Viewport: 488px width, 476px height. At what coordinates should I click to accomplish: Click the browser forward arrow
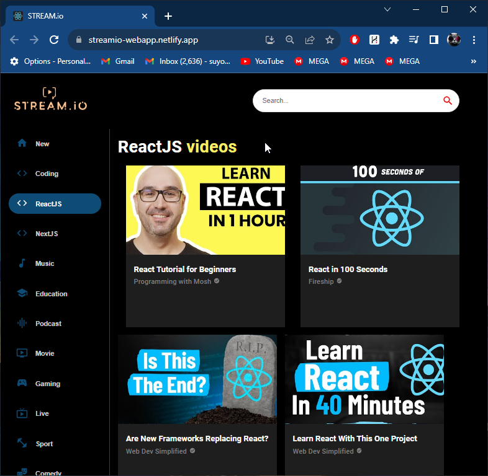pos(34,40)
